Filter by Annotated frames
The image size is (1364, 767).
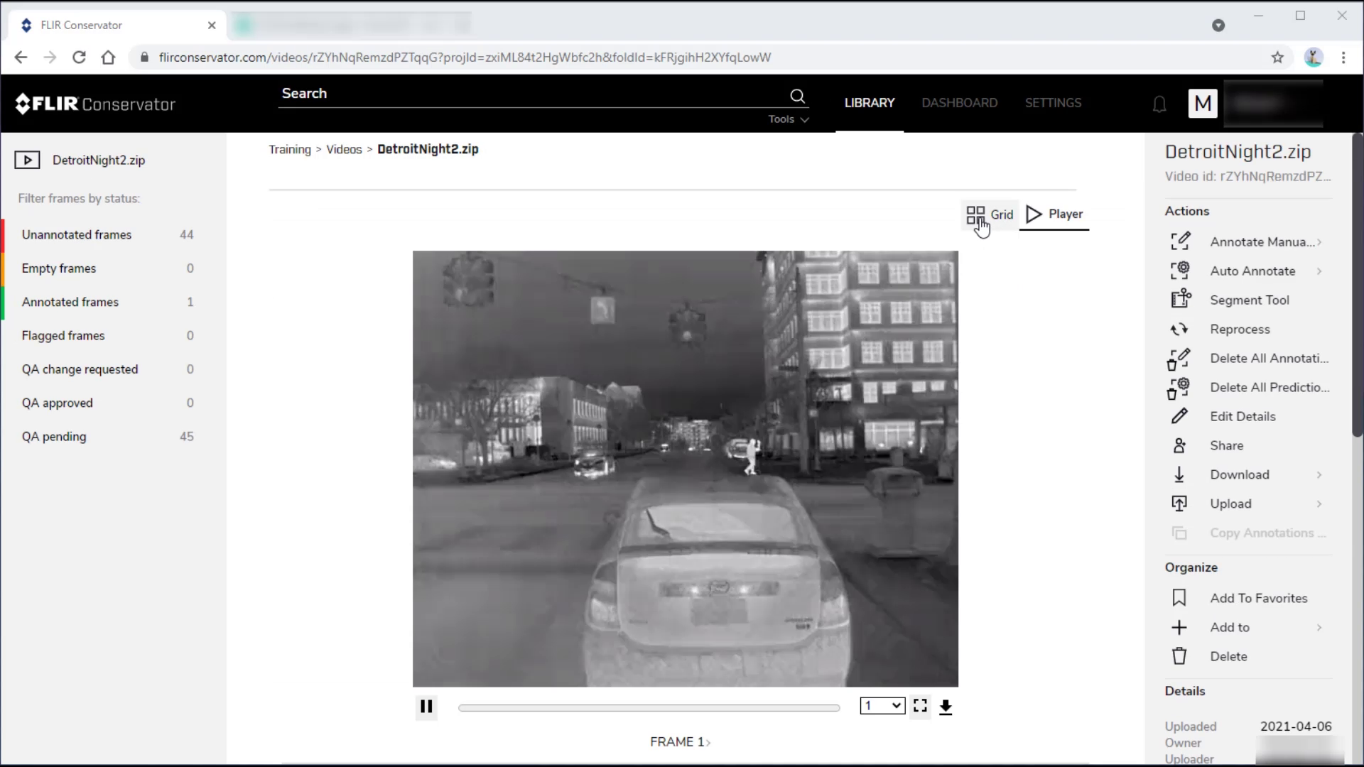point(70,302)
